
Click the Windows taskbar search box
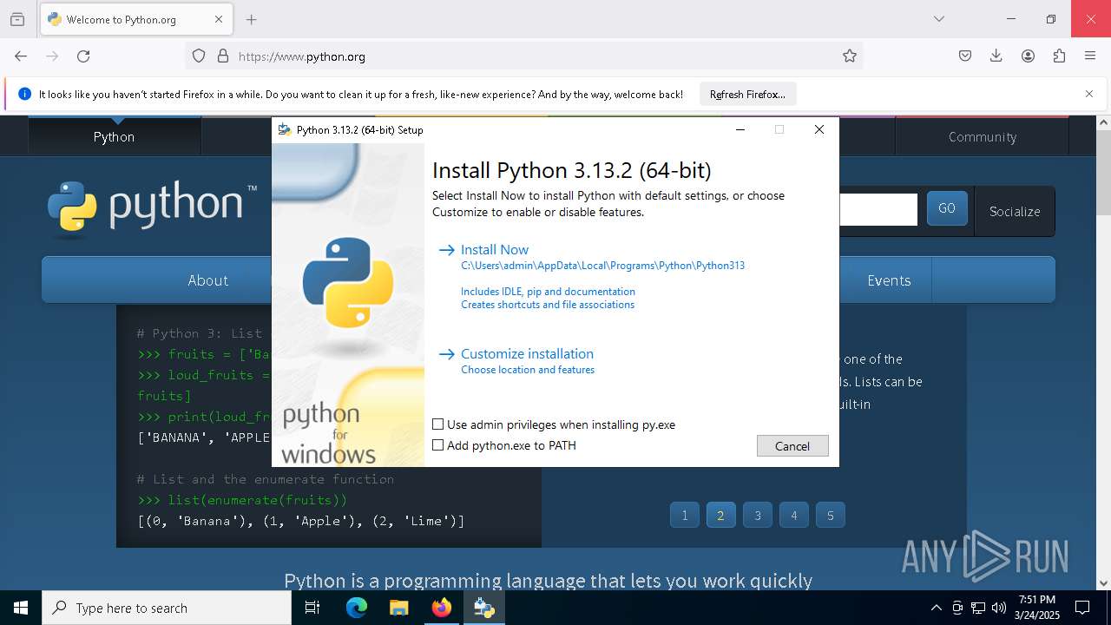(x=167, y=608)
